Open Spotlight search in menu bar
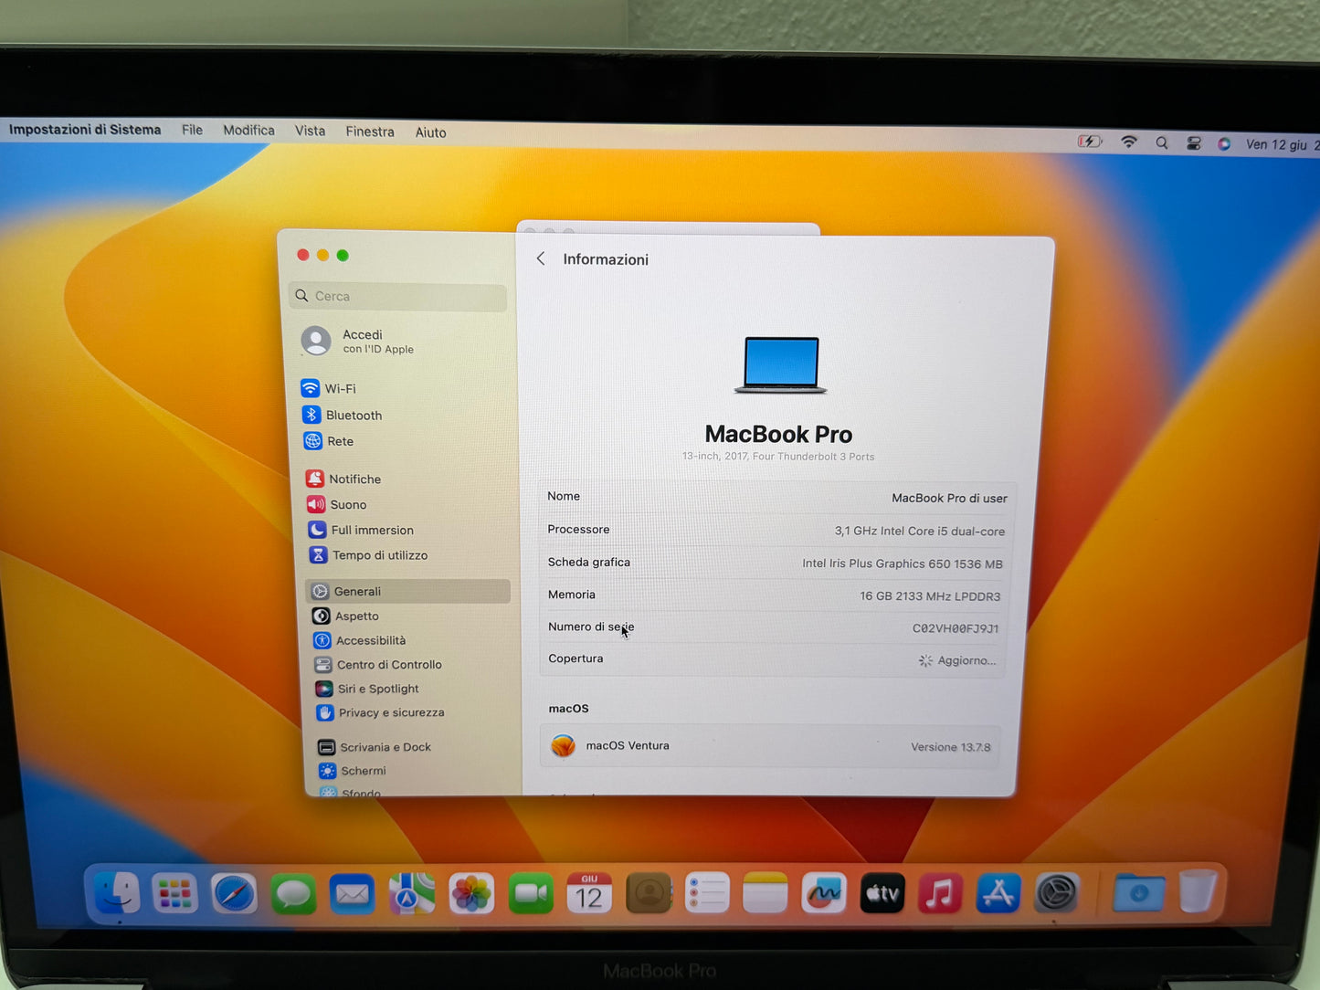The height and width of the screenshot is (990, 1320). click(x=1161, y=143)
